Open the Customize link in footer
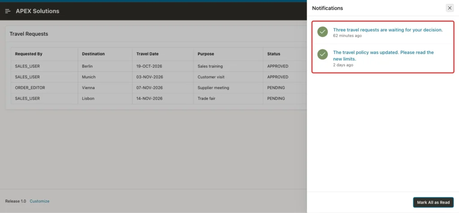459x213 pixels. coord(39,201)
